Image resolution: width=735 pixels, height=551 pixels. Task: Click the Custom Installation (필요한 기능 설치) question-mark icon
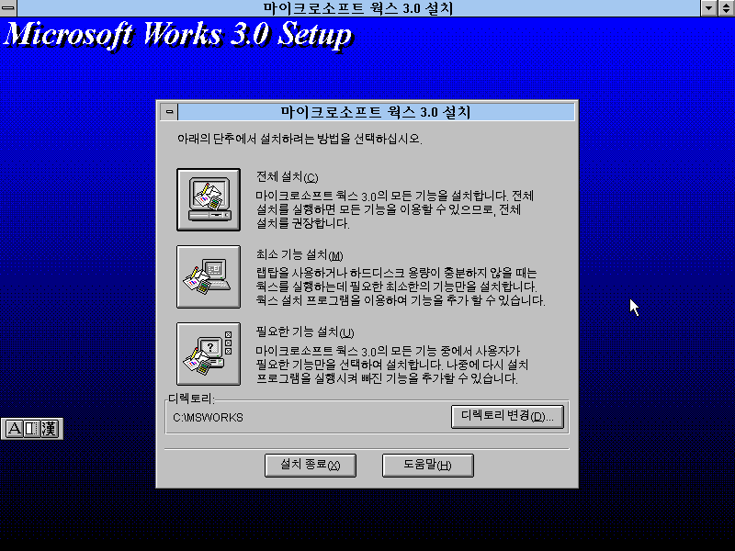coord(209,354)
